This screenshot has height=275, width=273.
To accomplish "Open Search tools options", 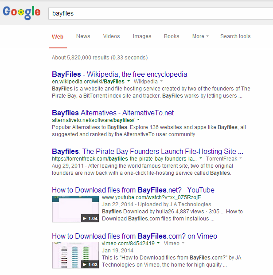I will [x=235, y=36].
